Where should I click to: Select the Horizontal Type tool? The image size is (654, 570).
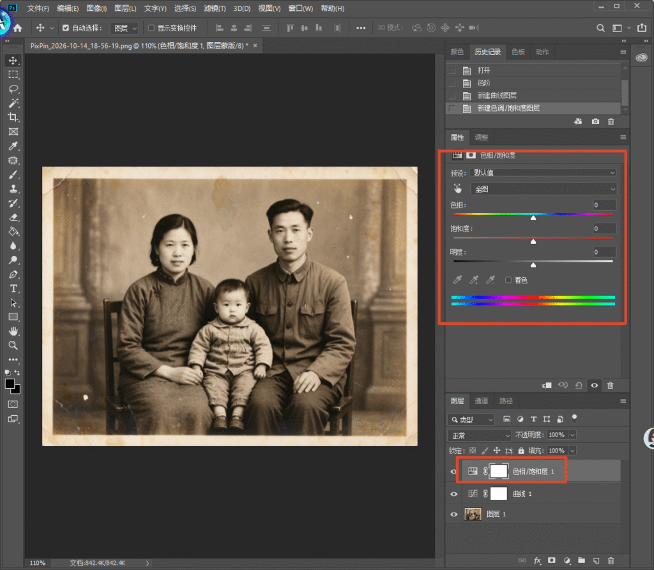(x=13, y=289)
